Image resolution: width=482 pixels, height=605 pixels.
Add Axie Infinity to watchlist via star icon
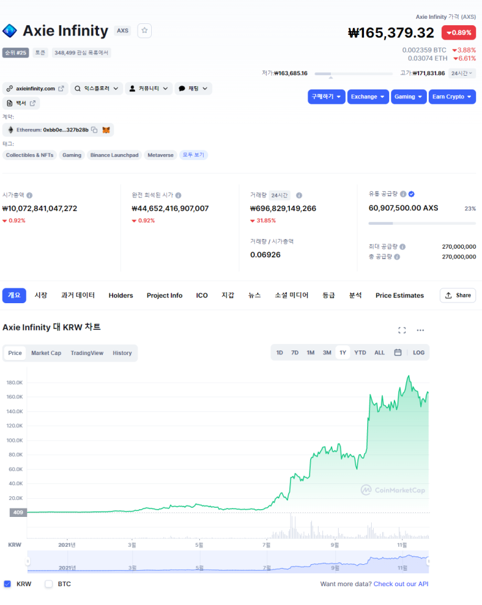pos(144,30)
